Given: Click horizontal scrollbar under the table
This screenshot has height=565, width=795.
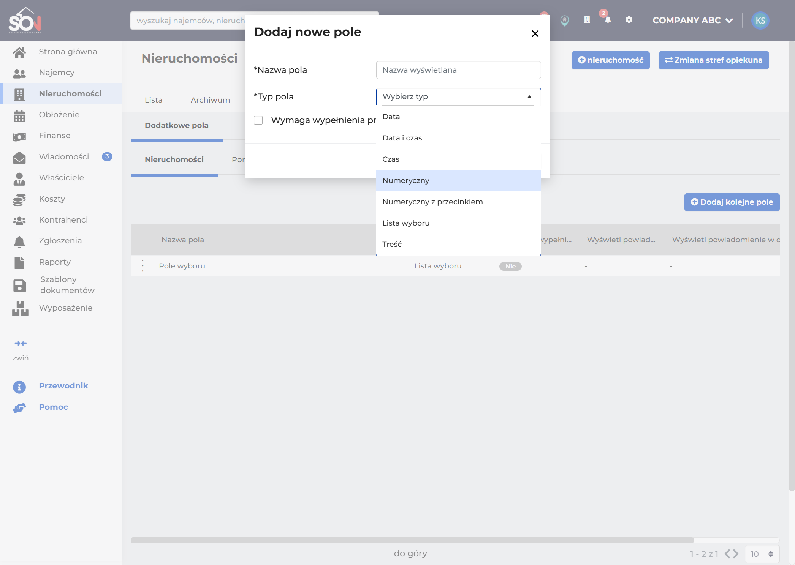Looking at the screenshot, I should 412,540.
